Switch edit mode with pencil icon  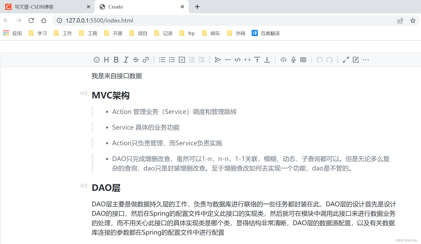pos(356,60)
